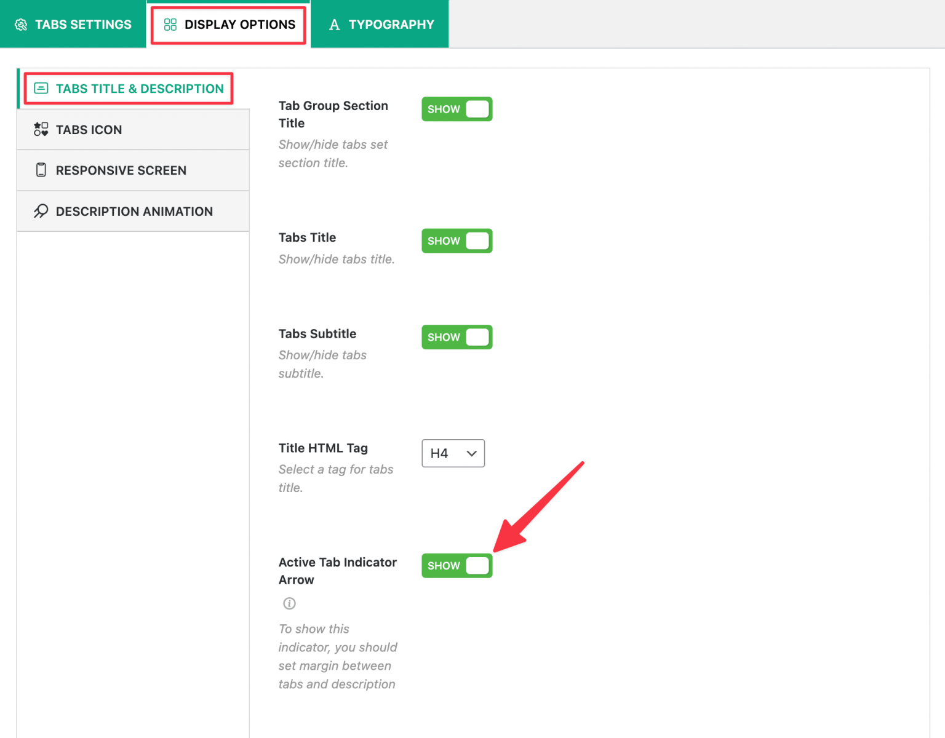The image size is (945, 738).
Task: Click the Responsive Screen phone icon
Action: pyautogui.click(x=41, y=170)
